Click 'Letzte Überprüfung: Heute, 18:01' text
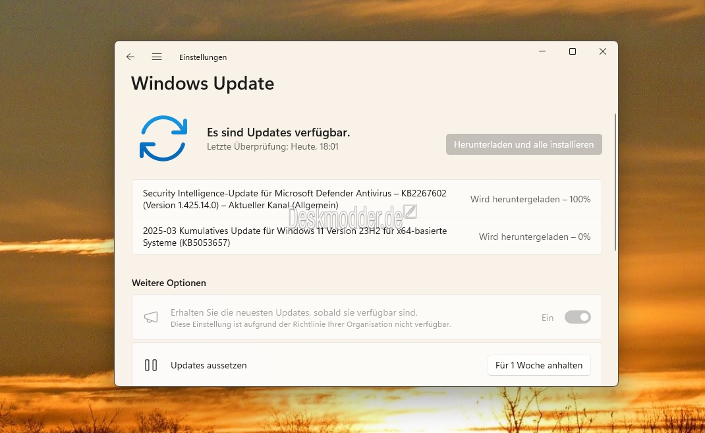The width and height of the screenshot is (705, 433). click(273, 146)
